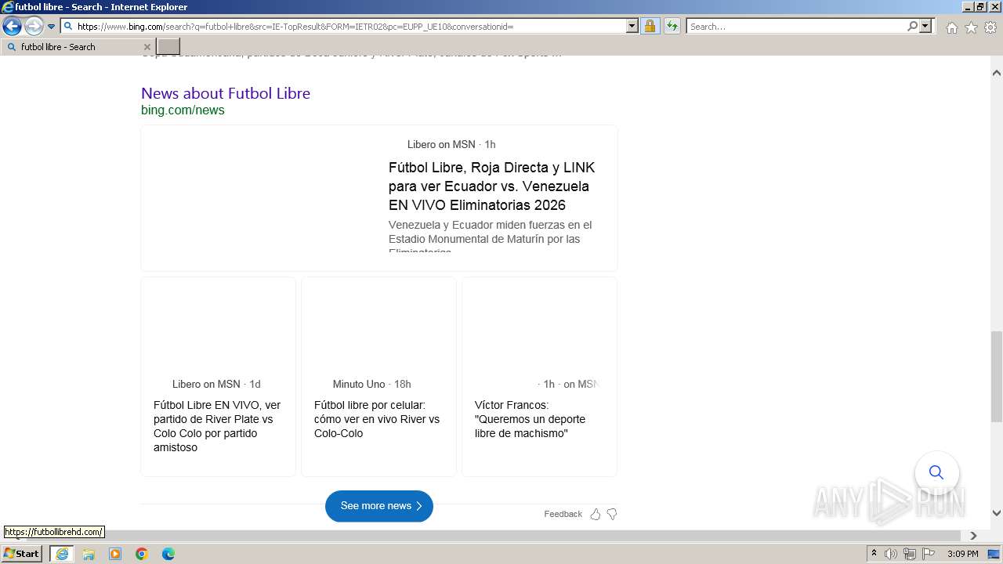Screen dimensions: 1003x564
Task: Click the floating blue search magnifier button
Action: (x=936, y=472)
